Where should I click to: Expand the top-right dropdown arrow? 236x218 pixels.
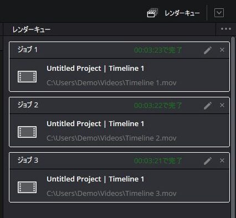click(219, 13)
